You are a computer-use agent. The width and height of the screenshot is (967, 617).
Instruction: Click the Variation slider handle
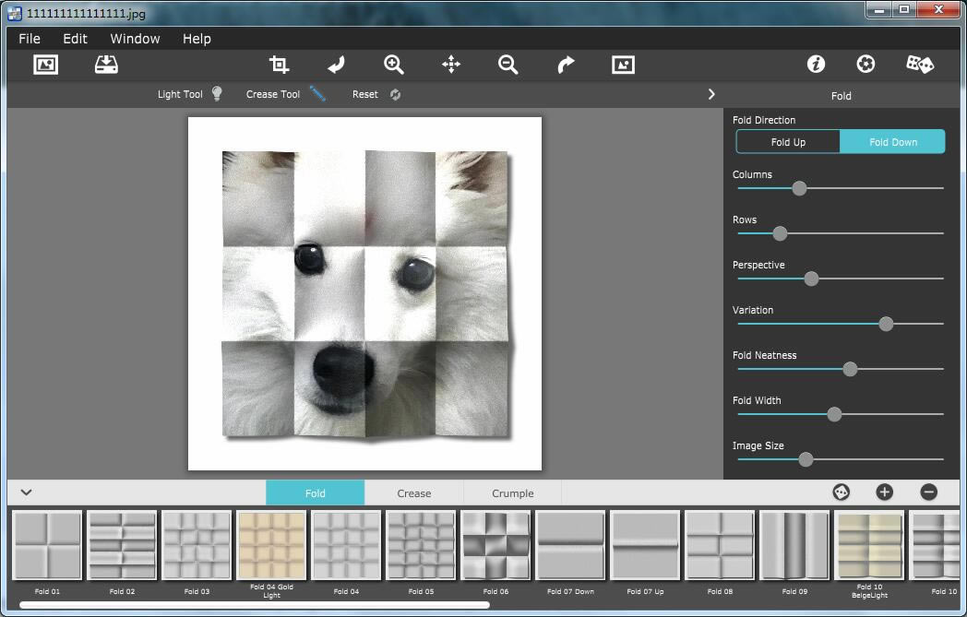coord(886,324)
